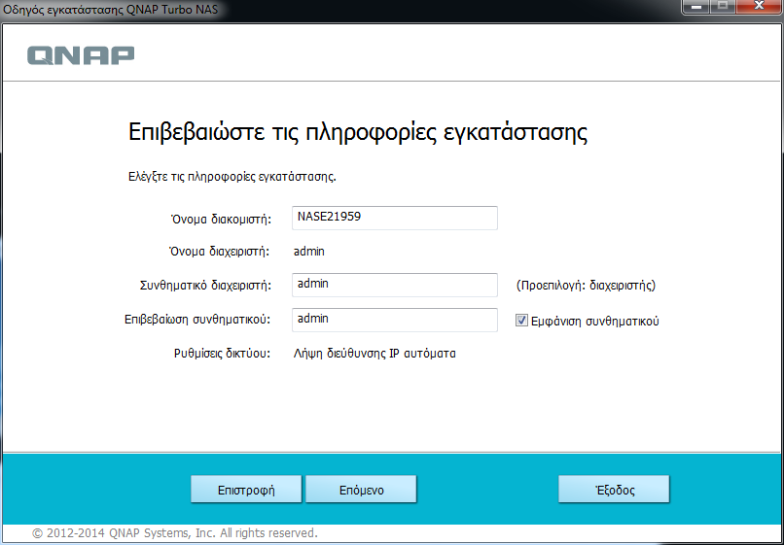Click the Επιβεβαίωση συνθηματικού label

(x=197, y=320)
